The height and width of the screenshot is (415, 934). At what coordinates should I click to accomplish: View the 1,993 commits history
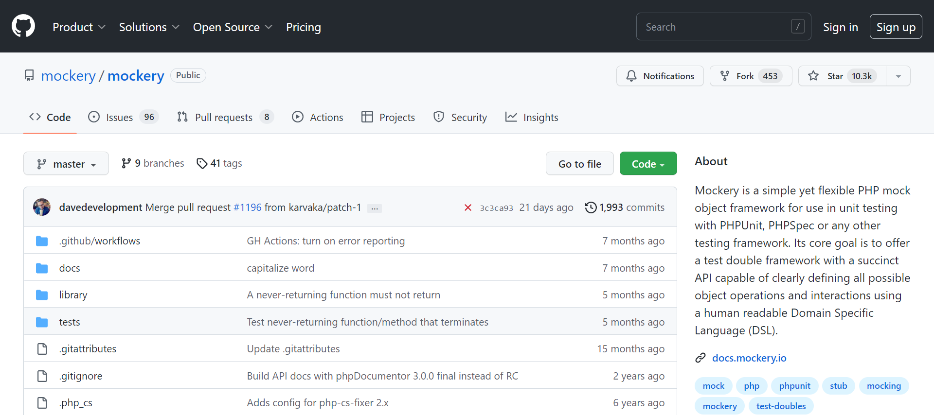[625, 207]
